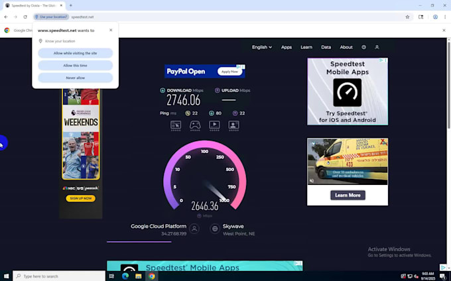Click the globe server icon beside Skywave

click(215, 229)
